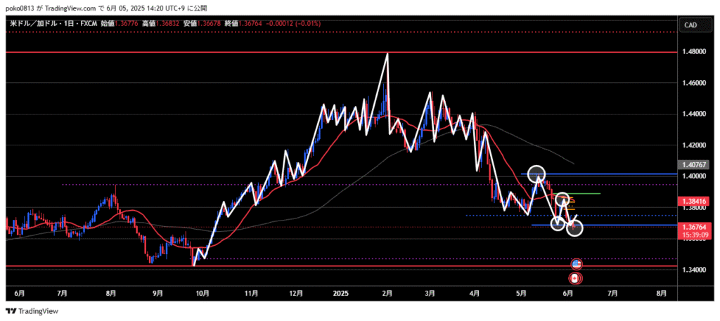Click the short green horizontal line
This screenshot has height=321, width=720.
click(x=587, y=193)
